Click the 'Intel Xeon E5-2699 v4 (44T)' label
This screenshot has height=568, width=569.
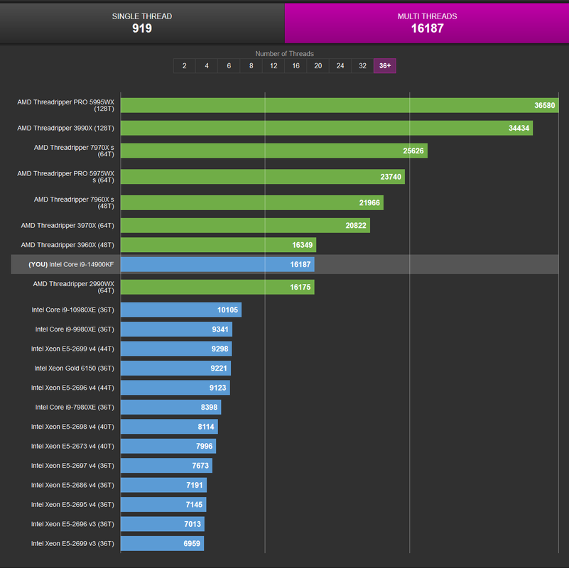pos(72,349)
